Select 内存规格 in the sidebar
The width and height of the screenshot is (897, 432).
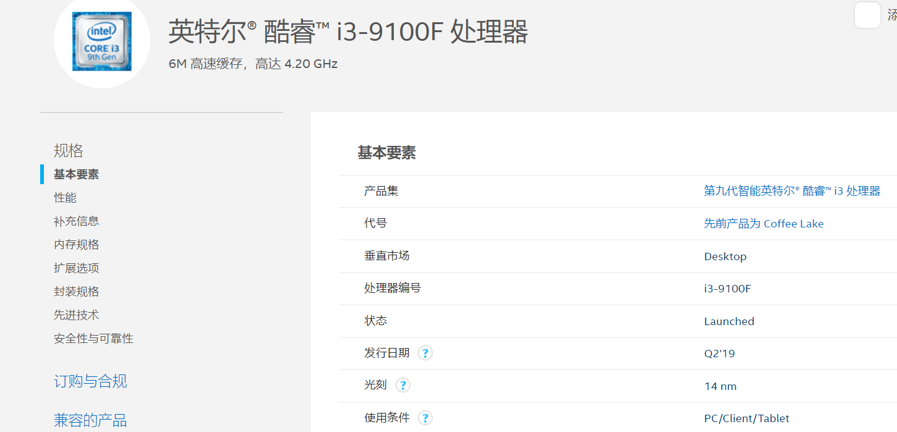76,245
